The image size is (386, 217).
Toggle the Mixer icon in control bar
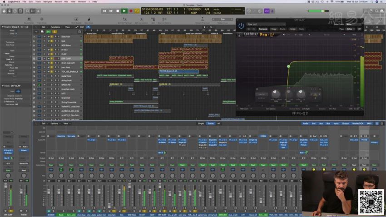33,11
